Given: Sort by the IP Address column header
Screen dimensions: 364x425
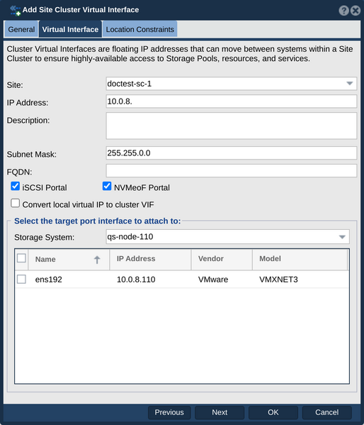Looking at the screenshot, I should [x=150, y=260].
